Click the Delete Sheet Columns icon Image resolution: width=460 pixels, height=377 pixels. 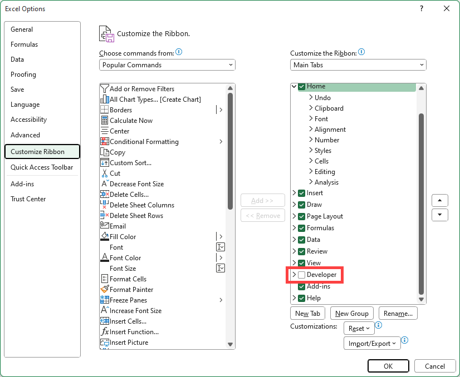[105, 205]
